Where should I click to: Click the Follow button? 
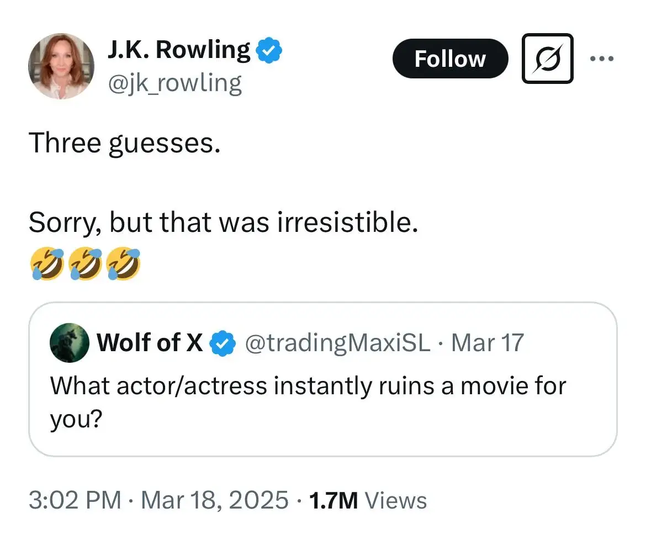(450, 59)
